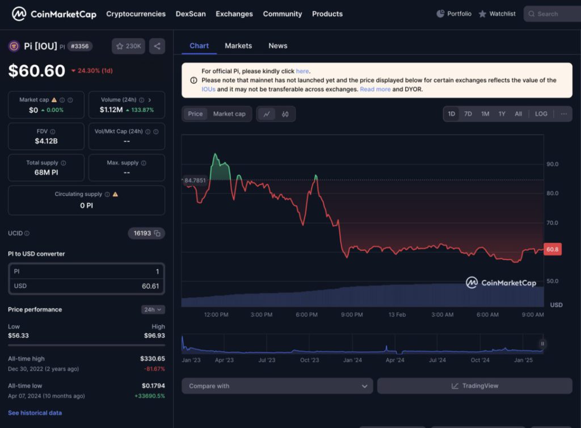Click the mini historical timeline chart
581x428 pixels.
tap(363, 344)
